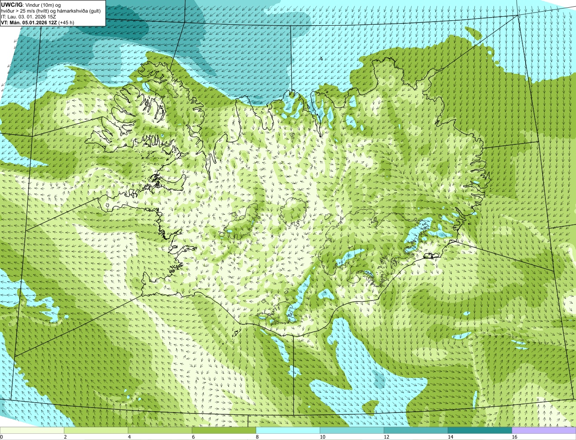576x440 pixels.
Task: Click the 2–4 light green legend segment
Action: coord(96,430)
